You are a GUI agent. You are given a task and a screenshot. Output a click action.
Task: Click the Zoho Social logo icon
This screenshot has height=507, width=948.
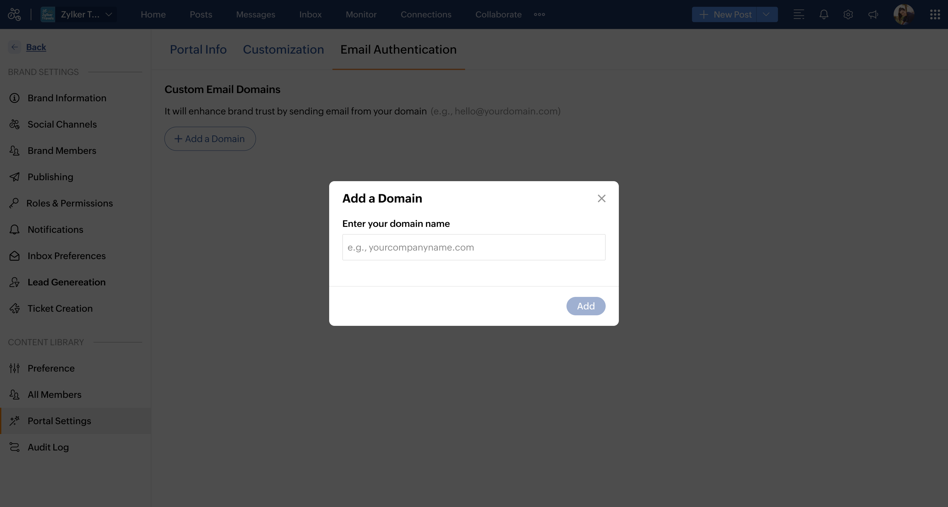14,14
